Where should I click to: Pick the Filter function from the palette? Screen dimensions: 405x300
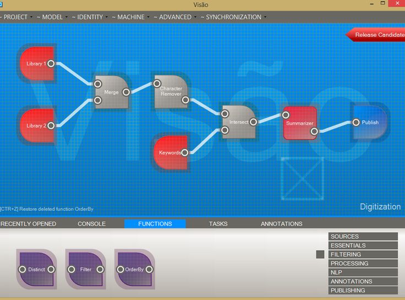click(x=86, y=269)
